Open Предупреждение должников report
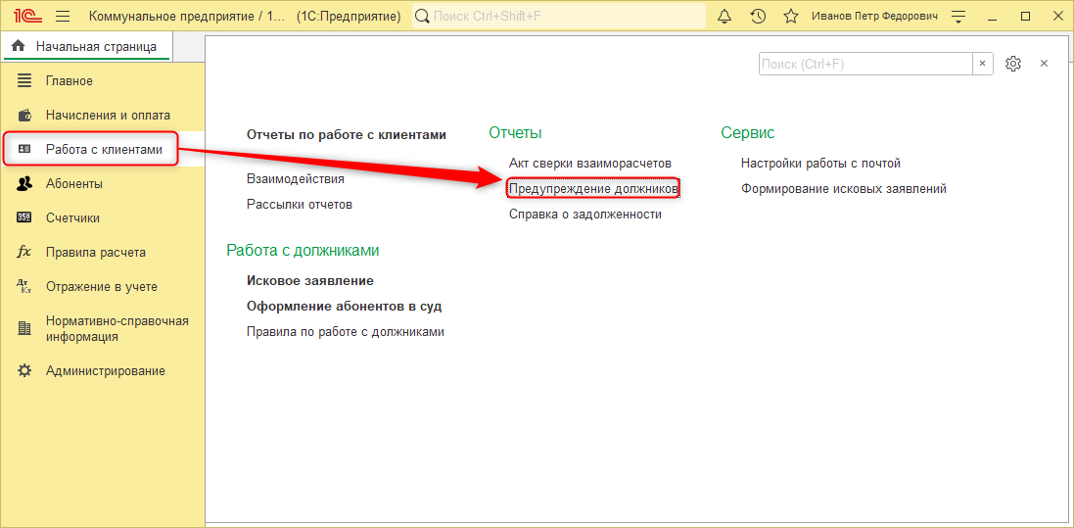This screenshot has width=1074, height=528. point(593,188)
